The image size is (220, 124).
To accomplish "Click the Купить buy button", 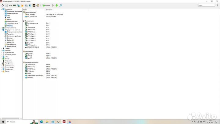I will pyautogui.click(x=46, y=5).
